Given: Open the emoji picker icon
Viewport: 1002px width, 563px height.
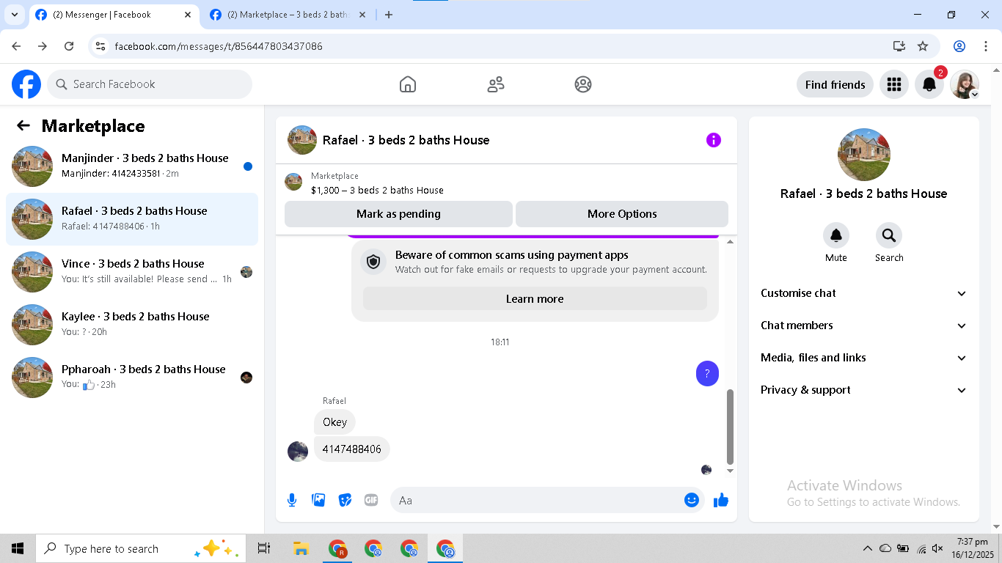Looking at the screenshot, I should (x=692, y=500).
